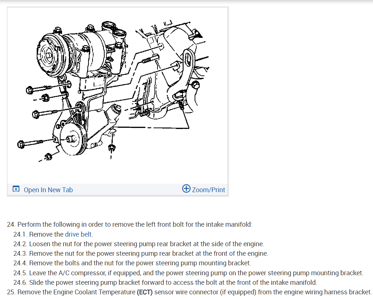The image size is (373, 298).
Task: Click the Zoom/Print plus circle icon
Action: pos(186,189)
